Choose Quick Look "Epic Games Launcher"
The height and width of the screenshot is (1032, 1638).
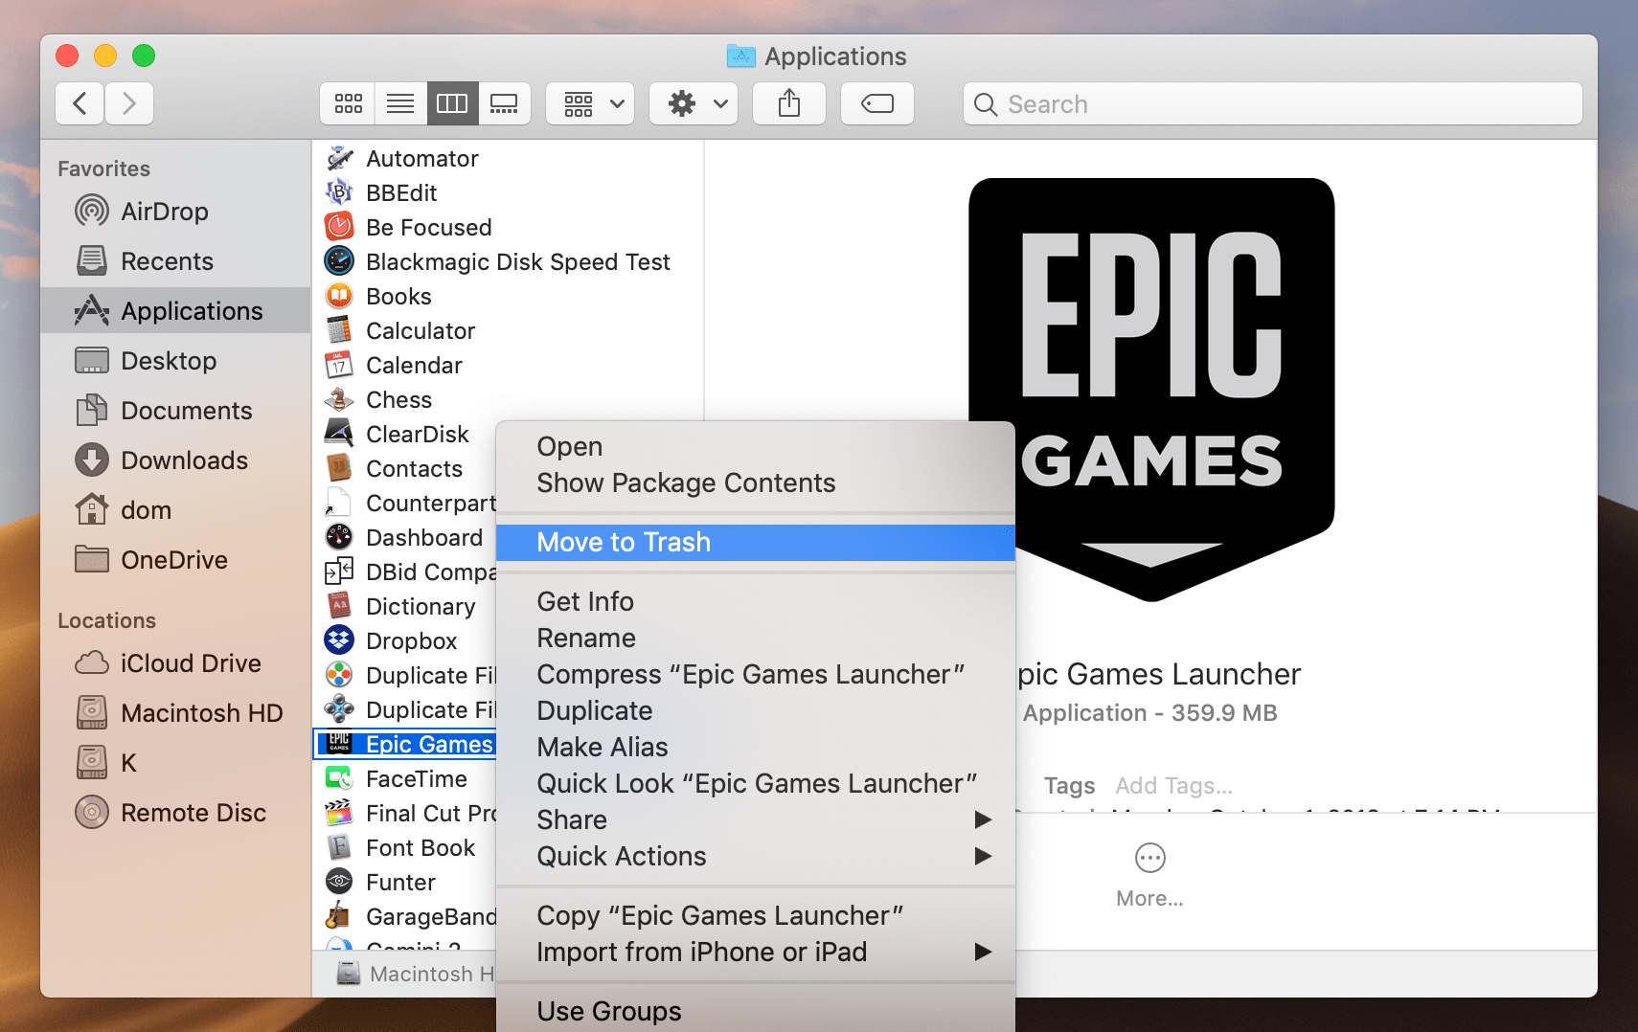755,784
